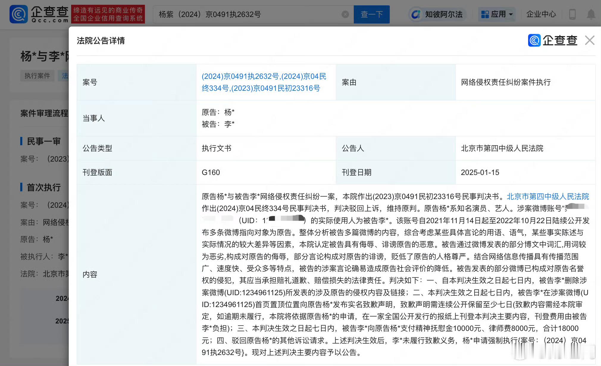
Task: Select the announcer 北京市第四中级人民法院 cell
Action: click(x=502, y=148)
